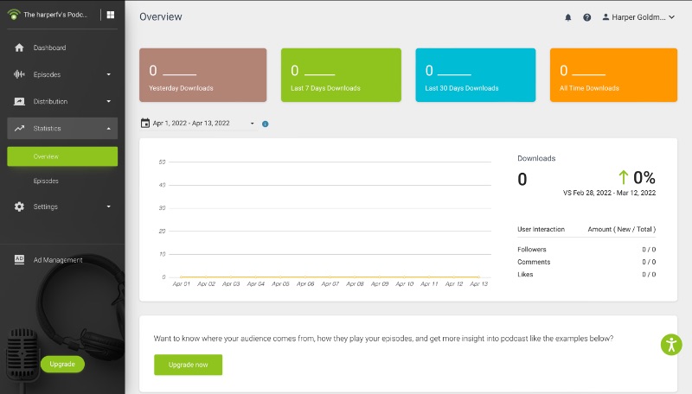The image size is (692, 394).
Task: Expand the Settings menu arrow
Action: click(x=109, y=207)
